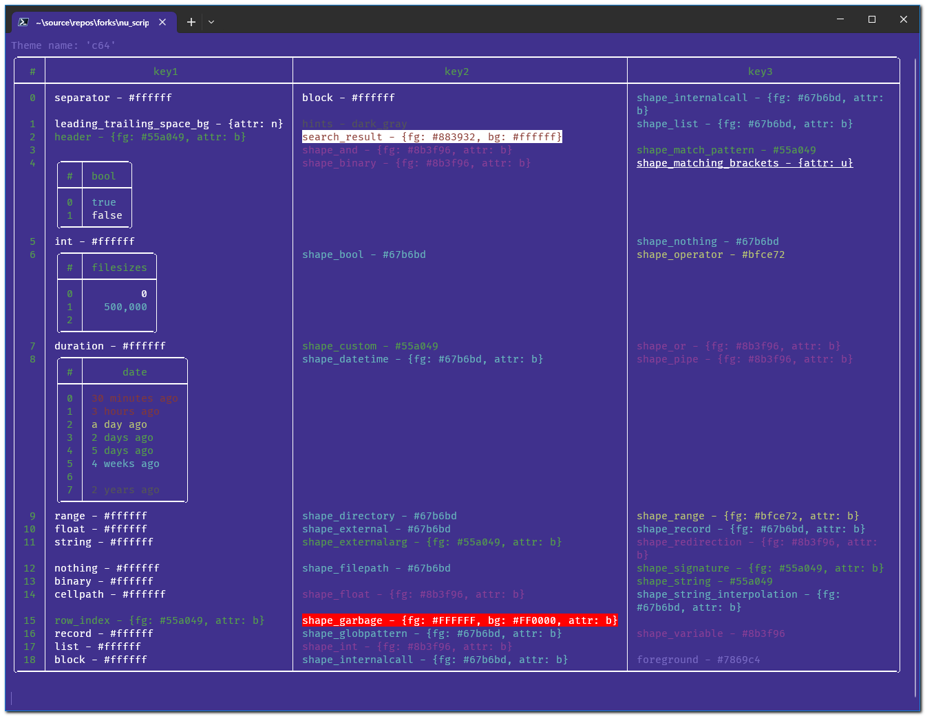
Task: Click 'shape_nothing - #67b6bd' text
Action: (x=708, y=241)
